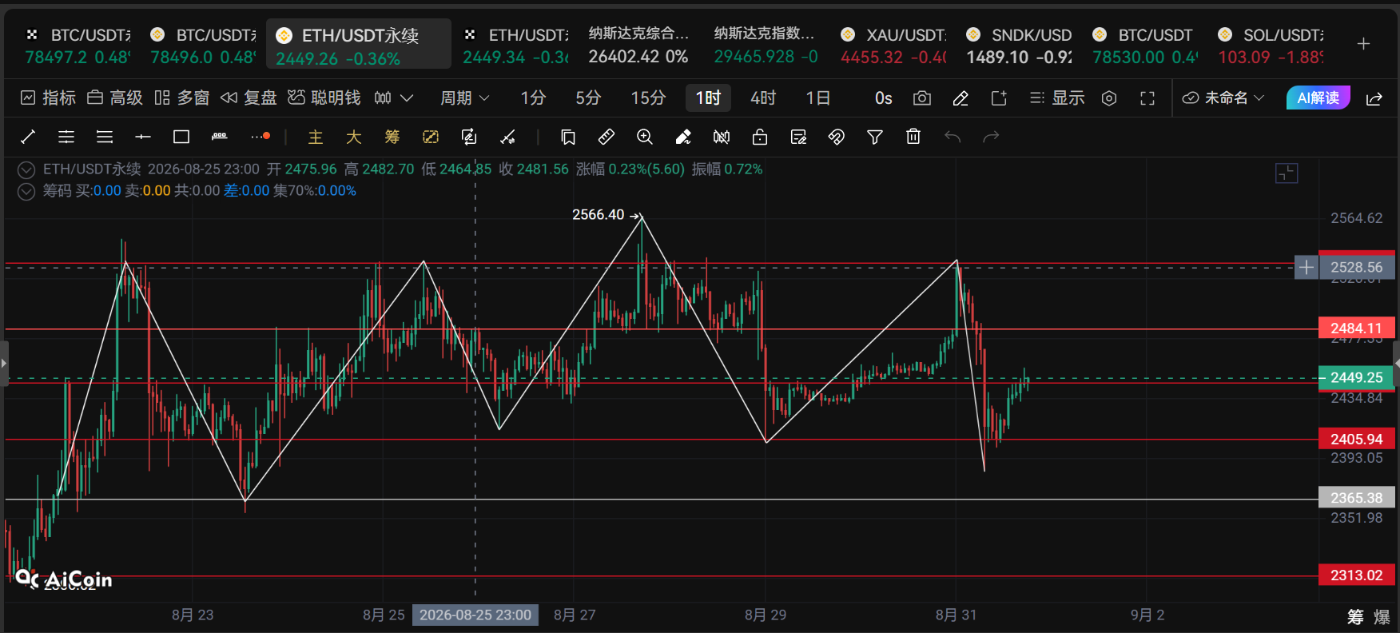Collapse the 筹码 indicator legend row
1400x633 pixels.
click(26, 191)
